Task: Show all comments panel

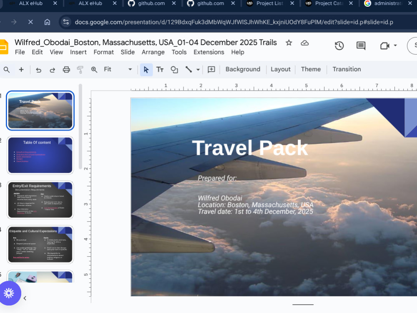Action: [x=361, y=46]
